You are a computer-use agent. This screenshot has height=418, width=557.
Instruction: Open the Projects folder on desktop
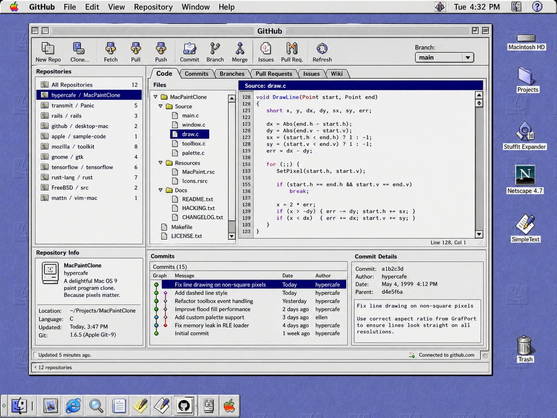(527, 76)
